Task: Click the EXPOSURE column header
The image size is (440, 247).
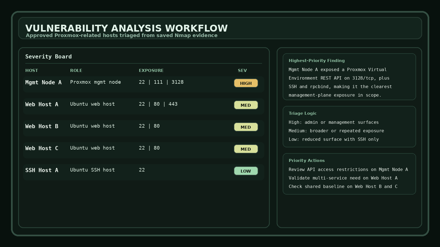Action: click(x=151, y=71)
